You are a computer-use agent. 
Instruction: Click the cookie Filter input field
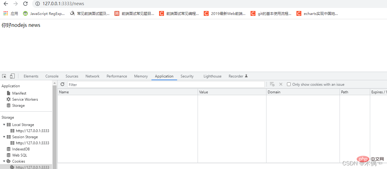point(166,84)
